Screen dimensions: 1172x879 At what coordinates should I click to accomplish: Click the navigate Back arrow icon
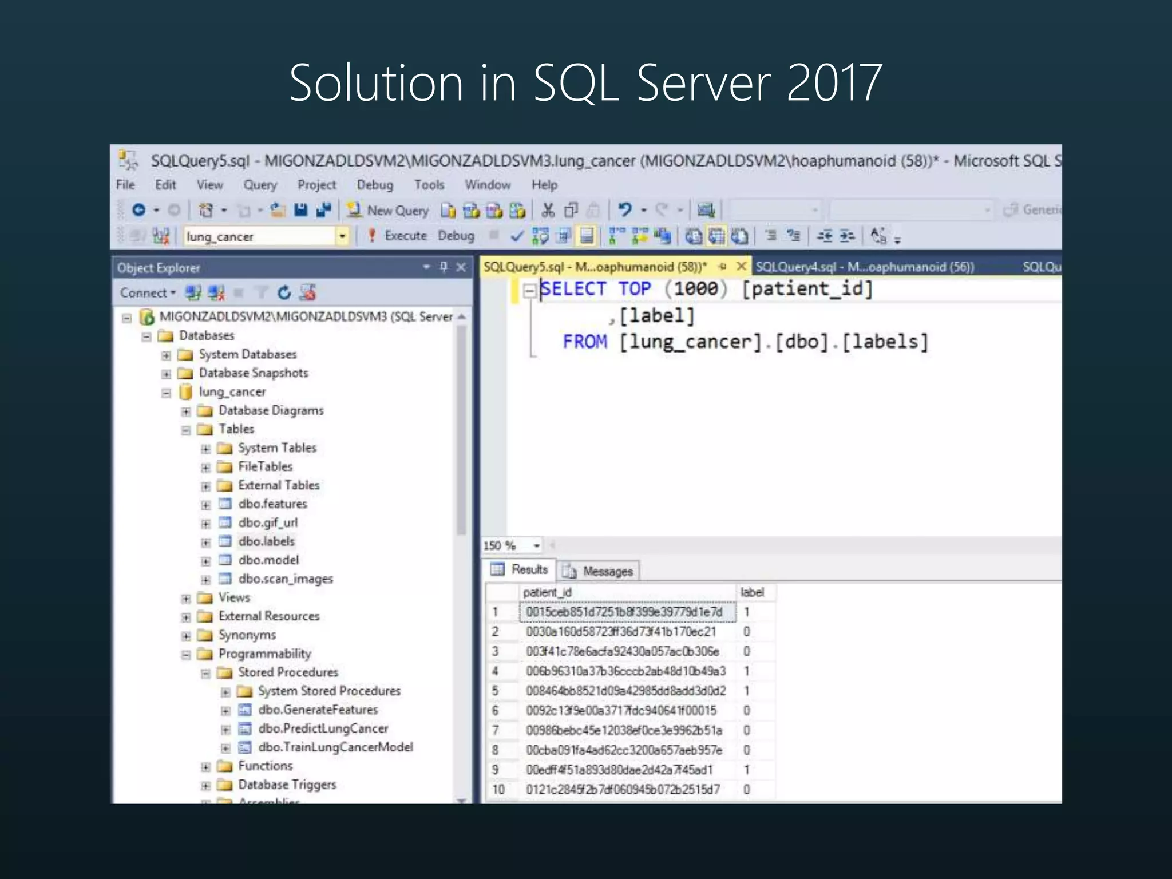click(x=139, y=210)
